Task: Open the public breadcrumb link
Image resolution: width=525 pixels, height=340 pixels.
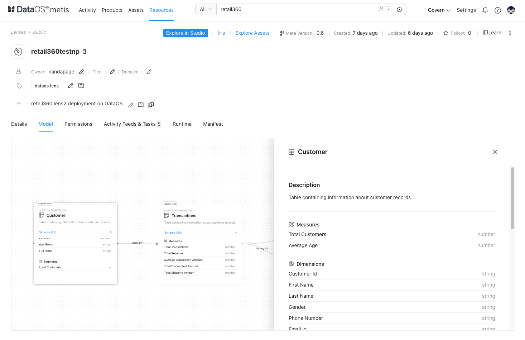Action: pos(39,32)
